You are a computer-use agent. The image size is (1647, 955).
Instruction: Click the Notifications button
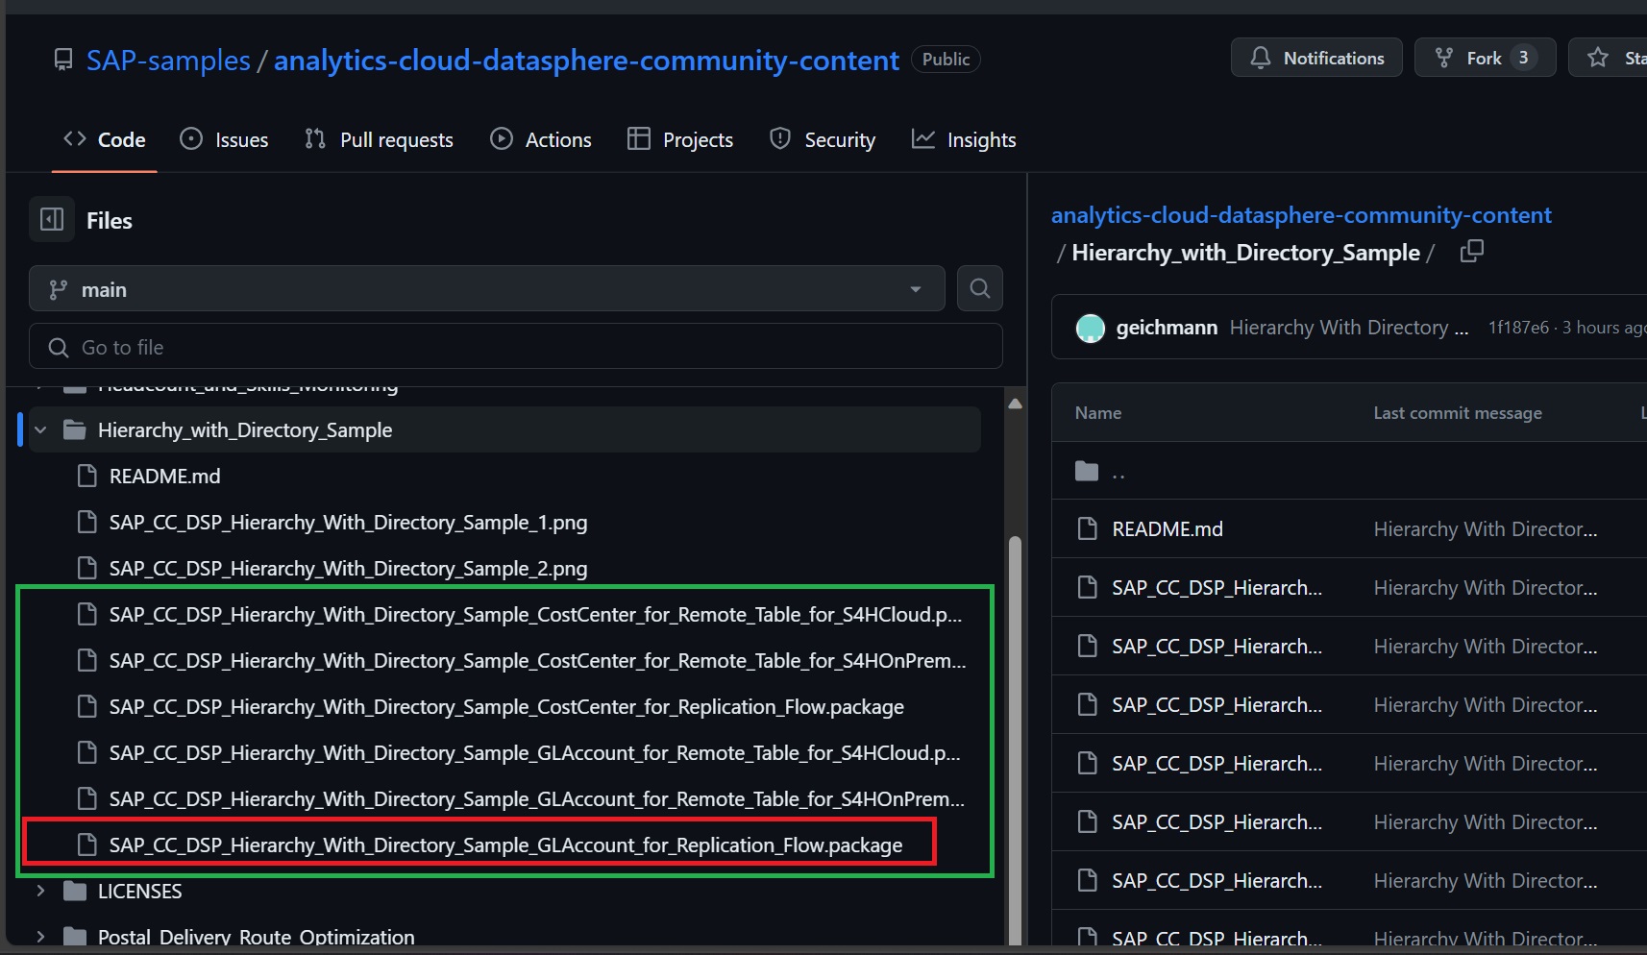click(x=1316, y=58)
